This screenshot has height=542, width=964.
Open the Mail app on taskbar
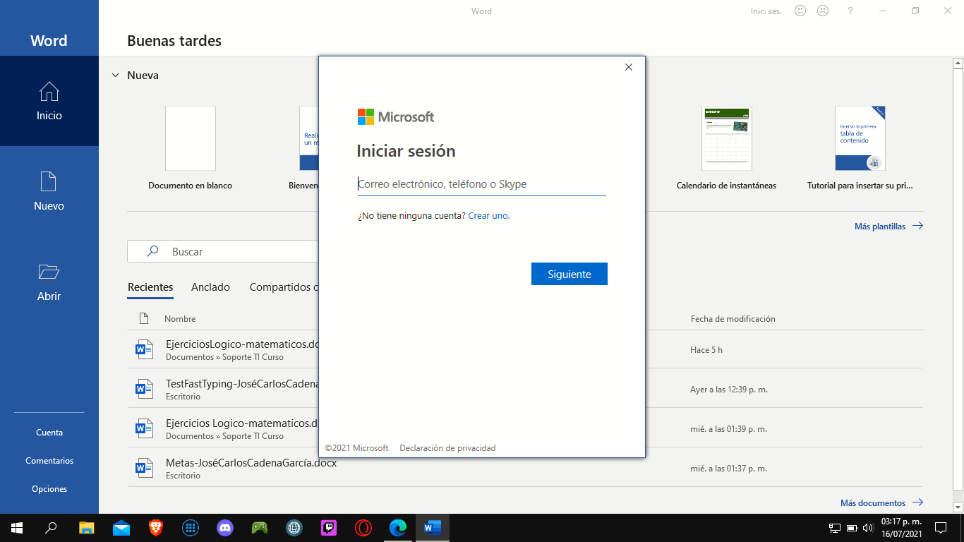(x=121, y=528)
